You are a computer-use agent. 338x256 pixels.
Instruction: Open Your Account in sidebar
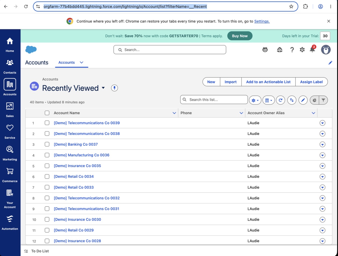point(10,199)
